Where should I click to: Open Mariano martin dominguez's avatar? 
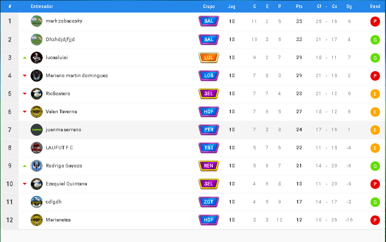[37, 76]
